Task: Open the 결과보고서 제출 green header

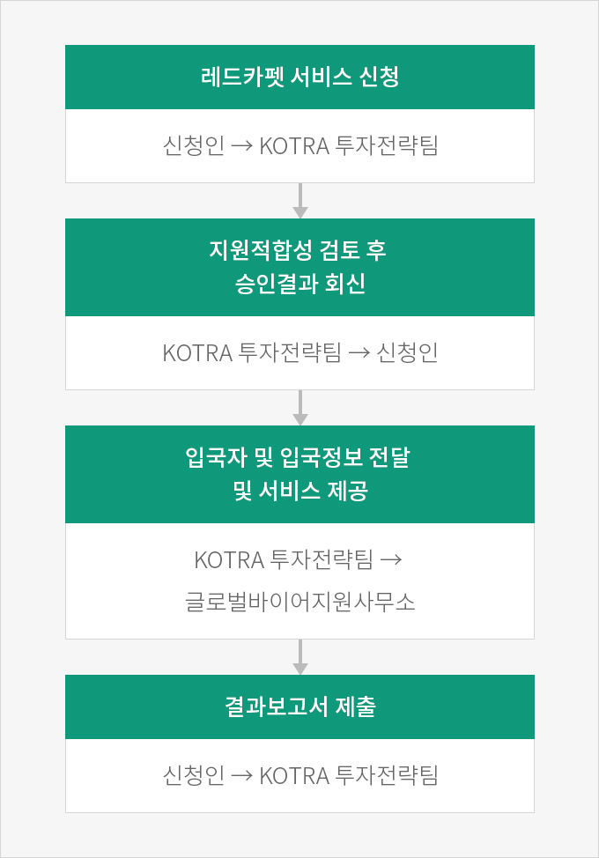Action: tap(299, 706)
